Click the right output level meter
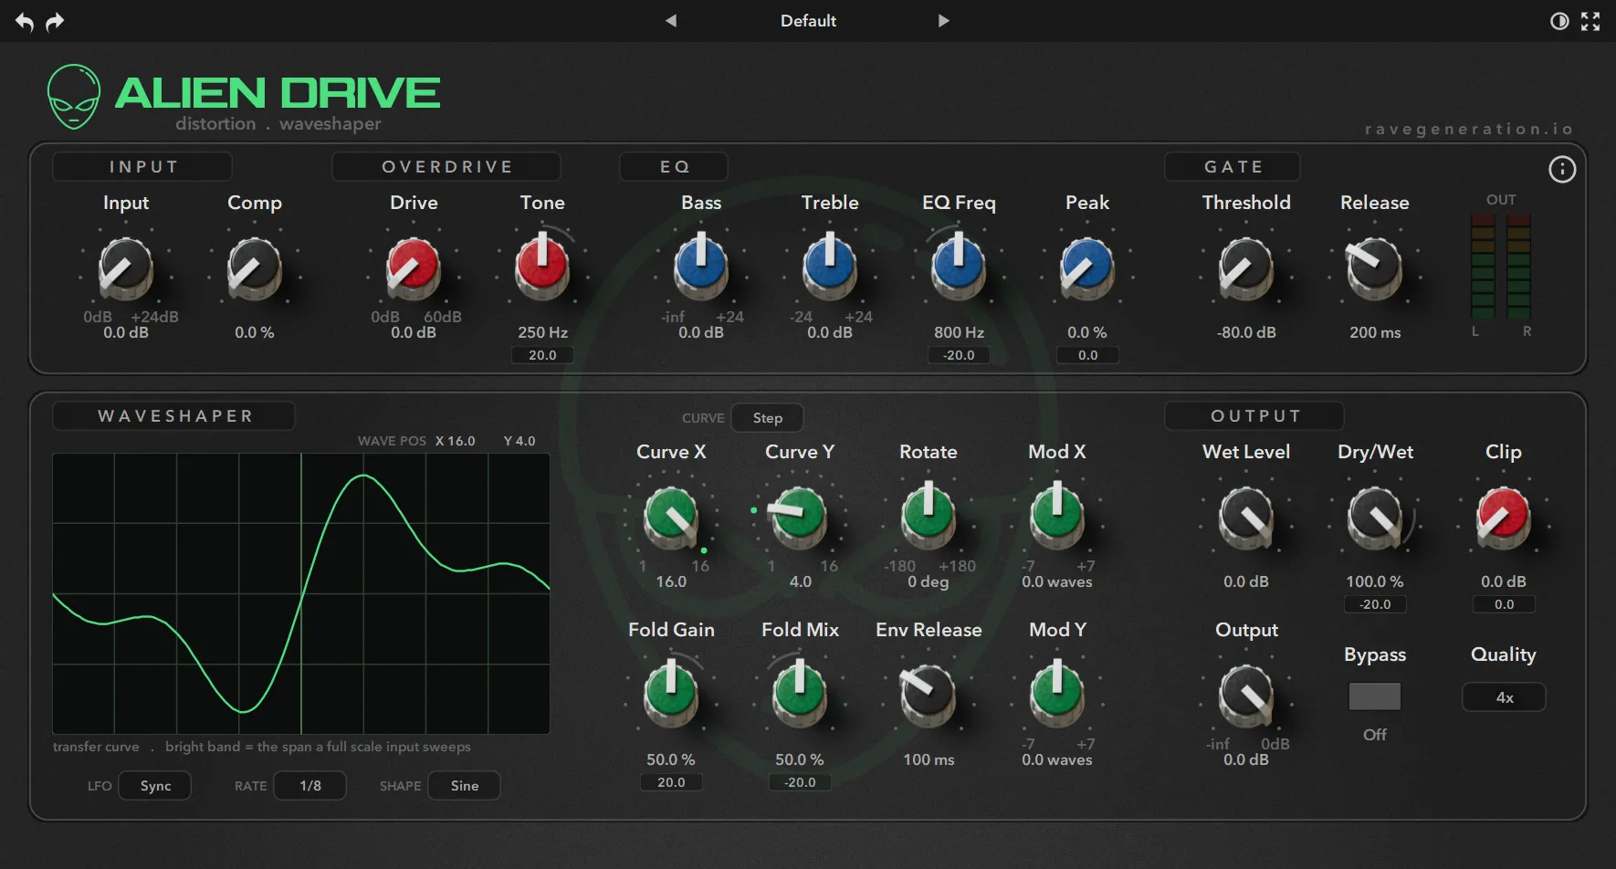 1518,267
